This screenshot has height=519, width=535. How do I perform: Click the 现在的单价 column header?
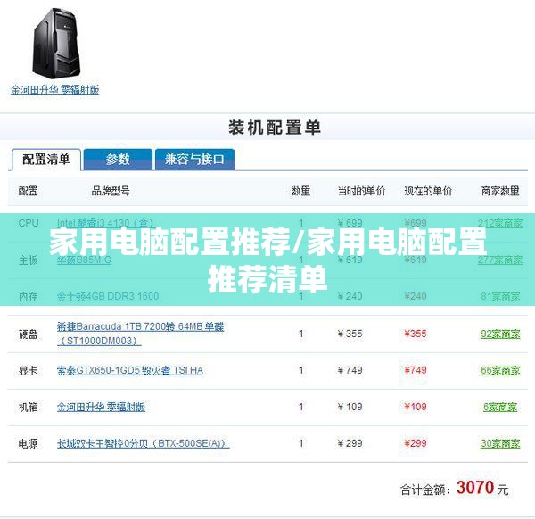[x=428, y=191]
